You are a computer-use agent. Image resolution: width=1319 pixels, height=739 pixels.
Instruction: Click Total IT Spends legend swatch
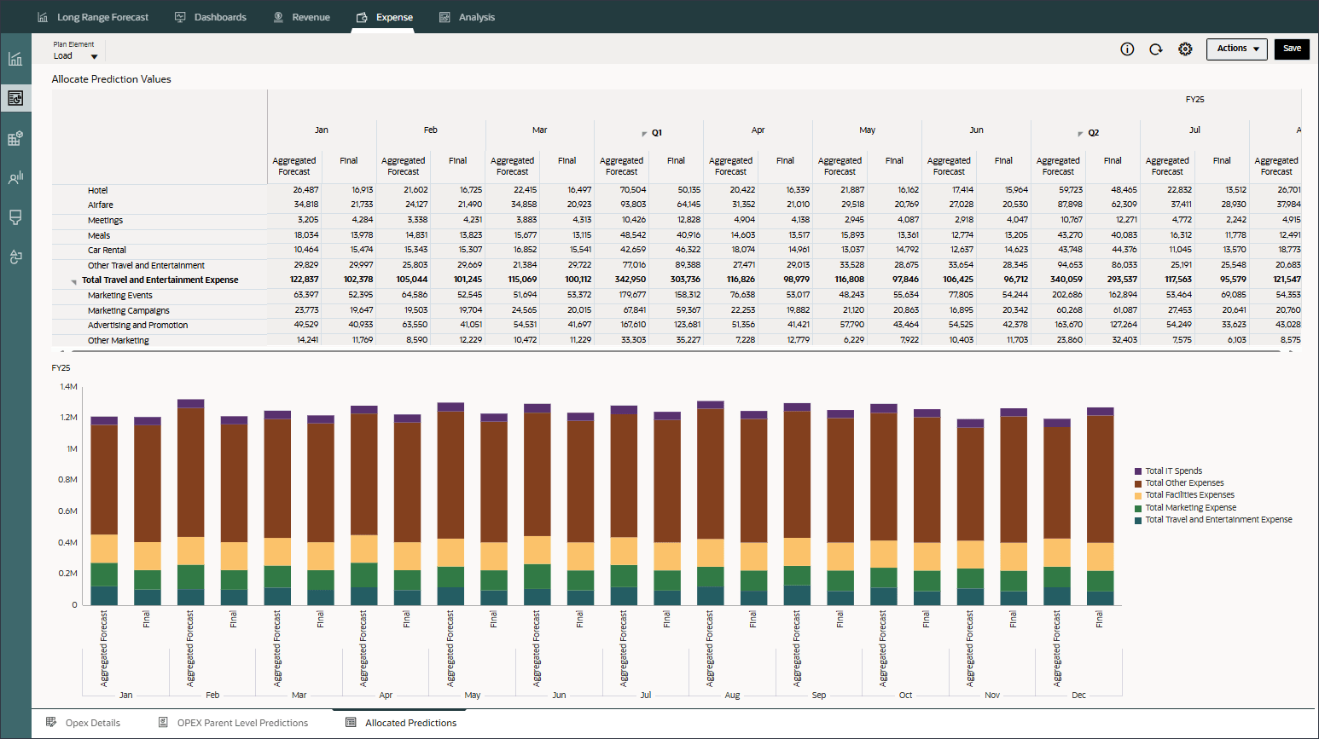(1138, 471)
